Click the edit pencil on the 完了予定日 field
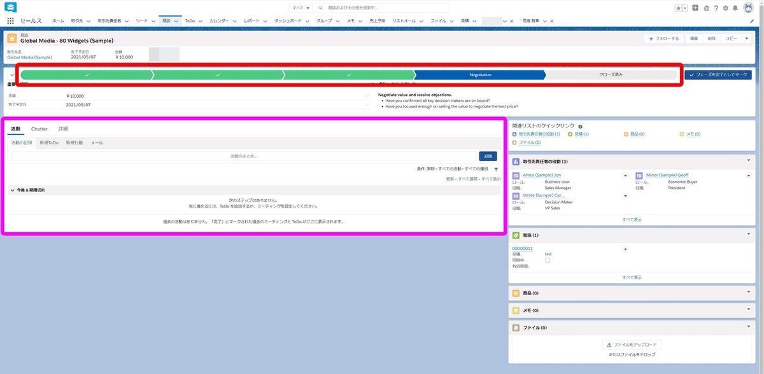The image size is (764, 374). [367, 104]
